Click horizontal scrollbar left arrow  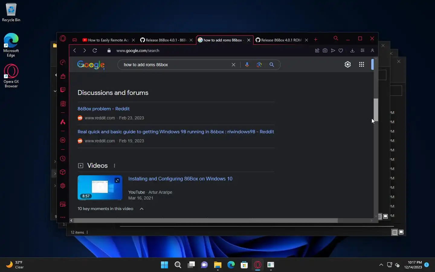point(72,221)
